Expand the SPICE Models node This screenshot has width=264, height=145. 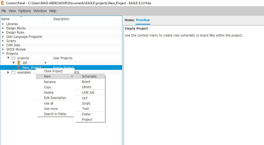click(x=3, y=49)
